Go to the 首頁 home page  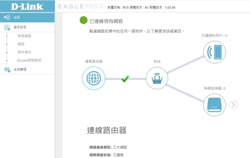point(17,17)
